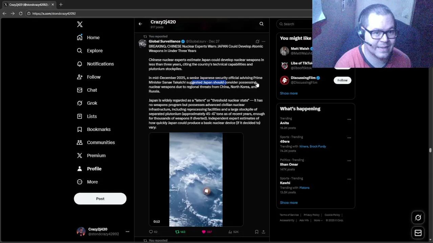The height and width of the screenshot is (243, 433).
Task: Reply to the post with 62 comments
Action: tap(153, 232)
